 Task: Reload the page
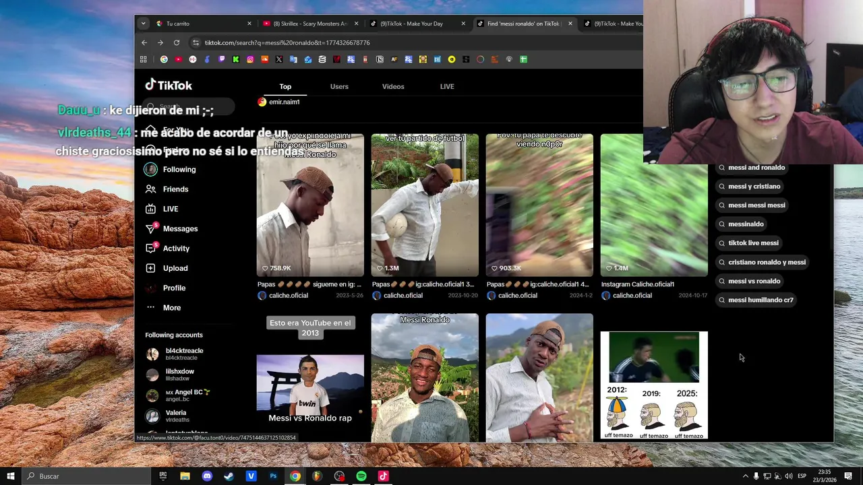tap(177, 42)
